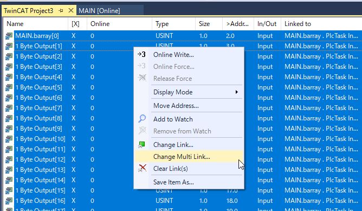The width and height of the screenshot is (362, 211).
Task: Sort by the Type column header
Action: pyautogui.click(x=173, y=24)
